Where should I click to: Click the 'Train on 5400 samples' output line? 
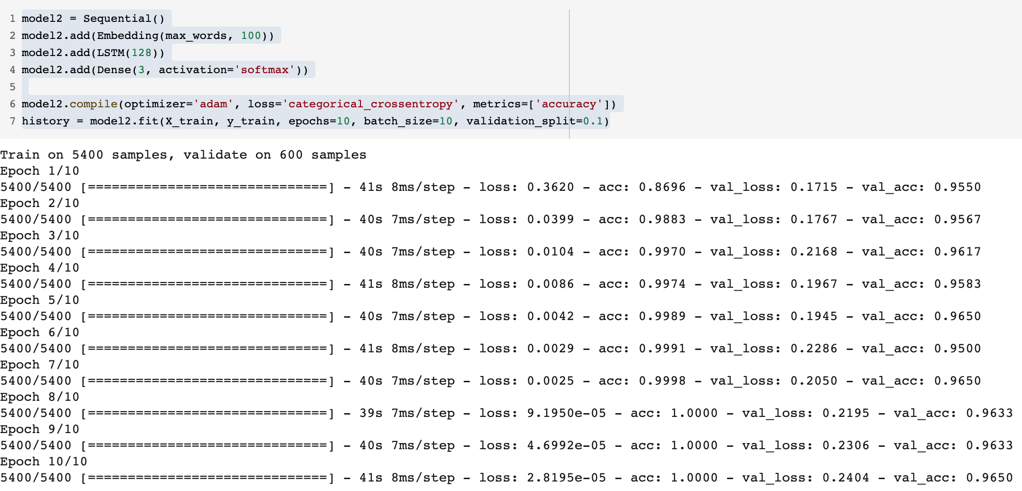click(183, 155)
